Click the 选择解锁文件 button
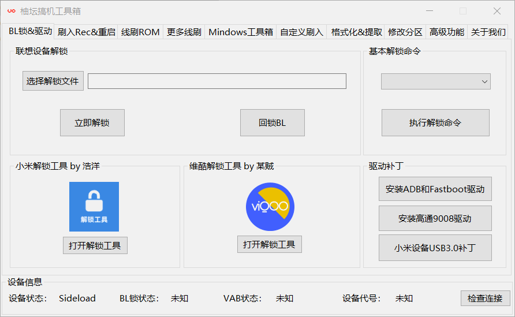515x317 pixels. click(53, 81)
